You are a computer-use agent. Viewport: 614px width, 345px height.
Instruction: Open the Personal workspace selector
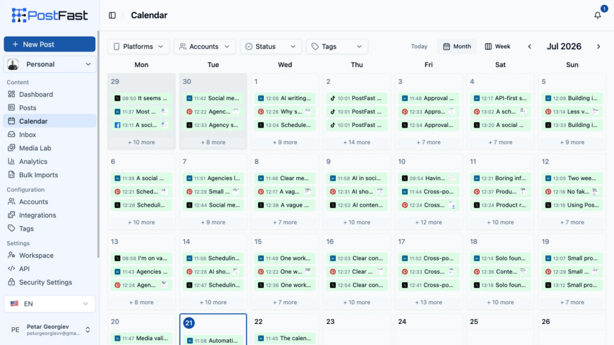pos(49,64)
